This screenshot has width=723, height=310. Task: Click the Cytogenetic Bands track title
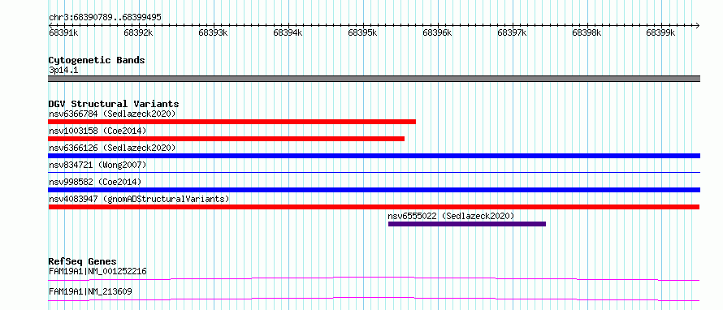pyautogui.click(x=97, y=60)
